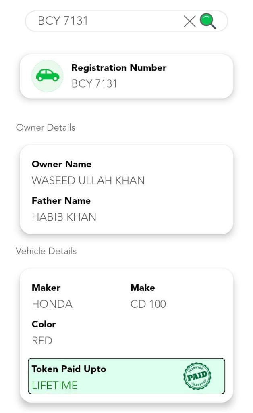
Task: Focus the BCY 7131 search input
Action: [x=105, y=21]
